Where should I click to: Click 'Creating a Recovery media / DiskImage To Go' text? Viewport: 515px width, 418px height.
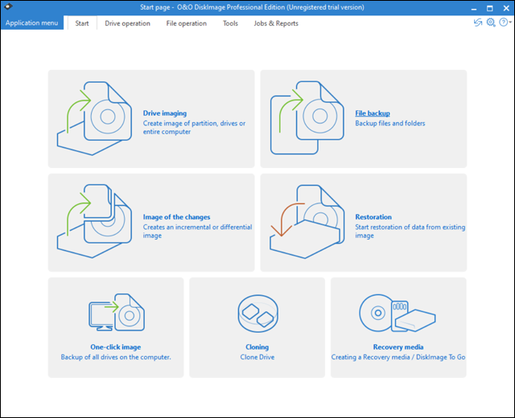398,357
